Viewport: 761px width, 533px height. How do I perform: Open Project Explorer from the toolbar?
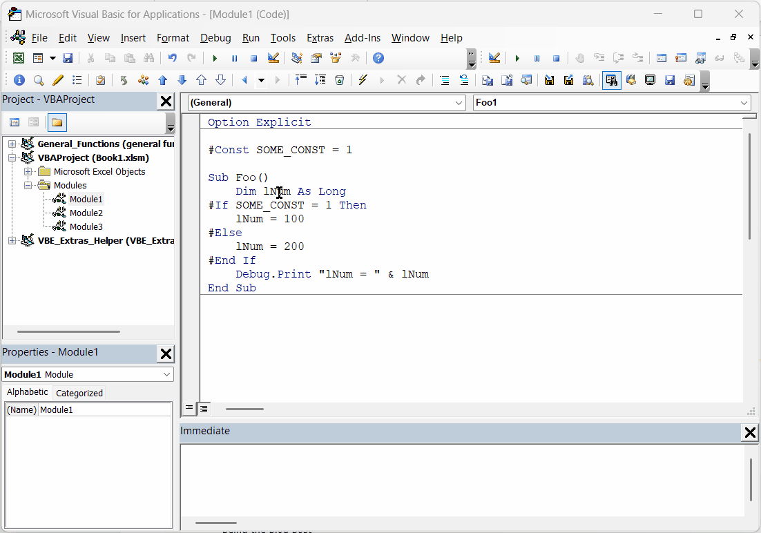[297, 58]
